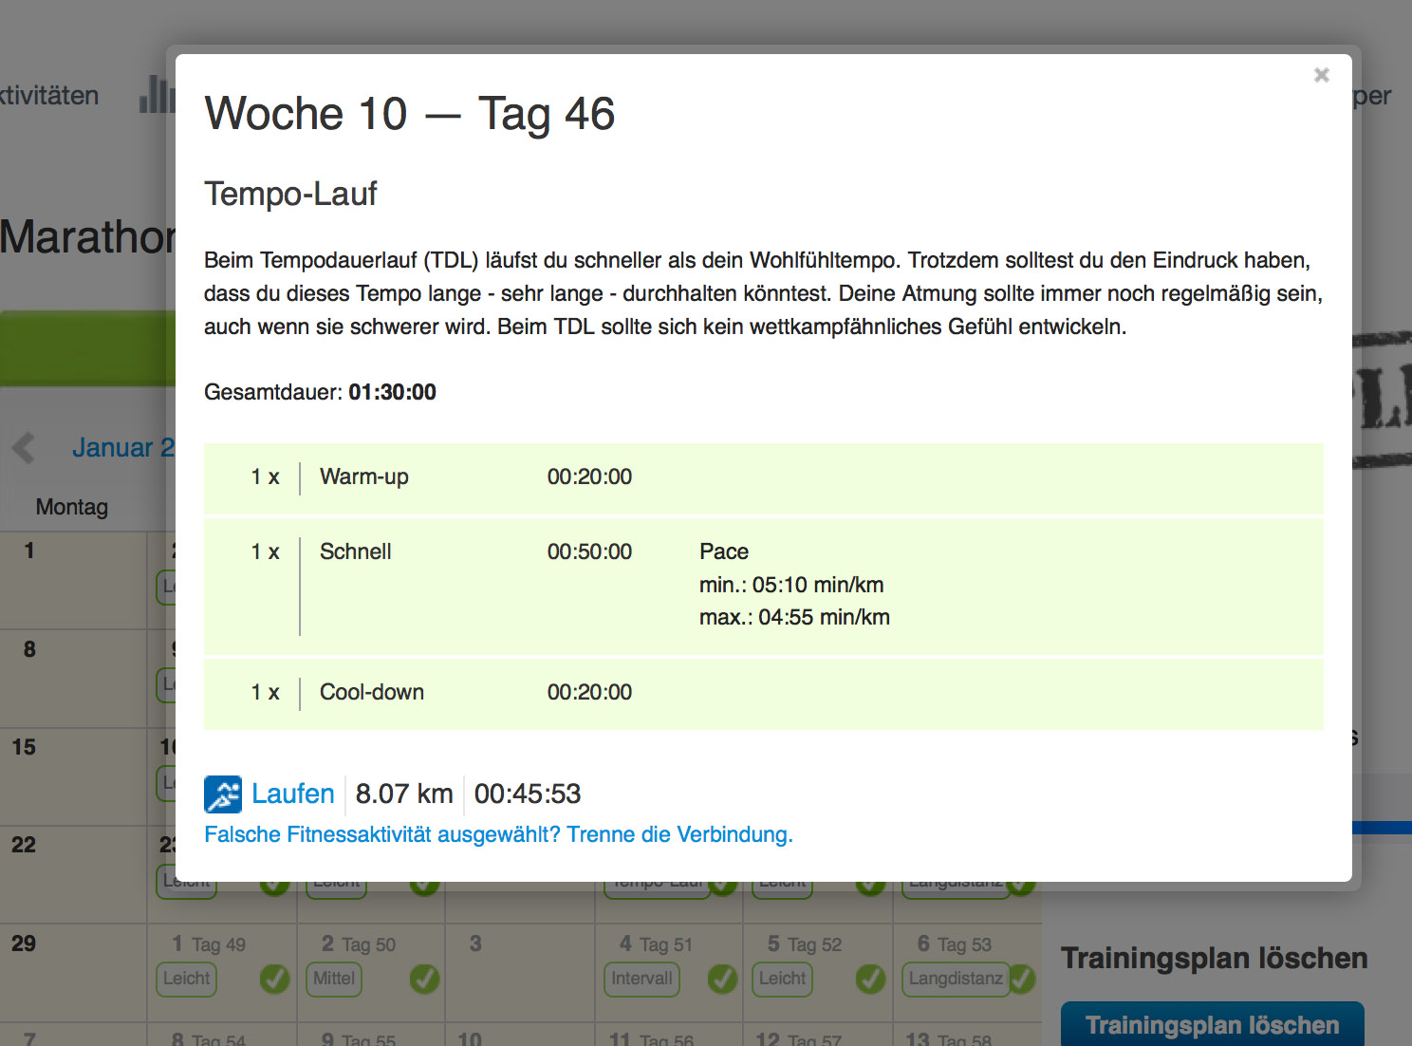
Task: Click green checkmark for Tag 53
Action: pyautogui.click(x=1022, y=979)
